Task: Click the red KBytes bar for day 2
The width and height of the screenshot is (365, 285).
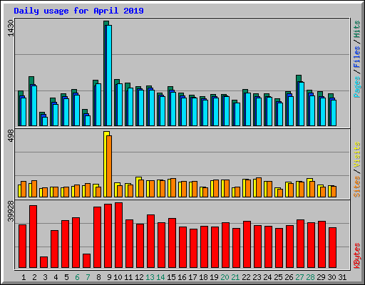Action: click(x=33, y=237)
